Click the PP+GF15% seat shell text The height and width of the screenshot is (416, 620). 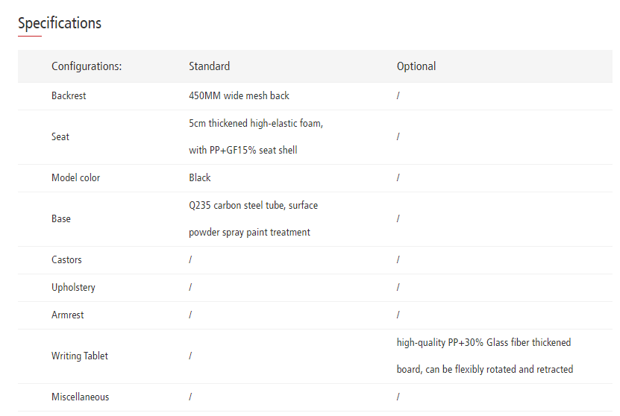(242, 151)
